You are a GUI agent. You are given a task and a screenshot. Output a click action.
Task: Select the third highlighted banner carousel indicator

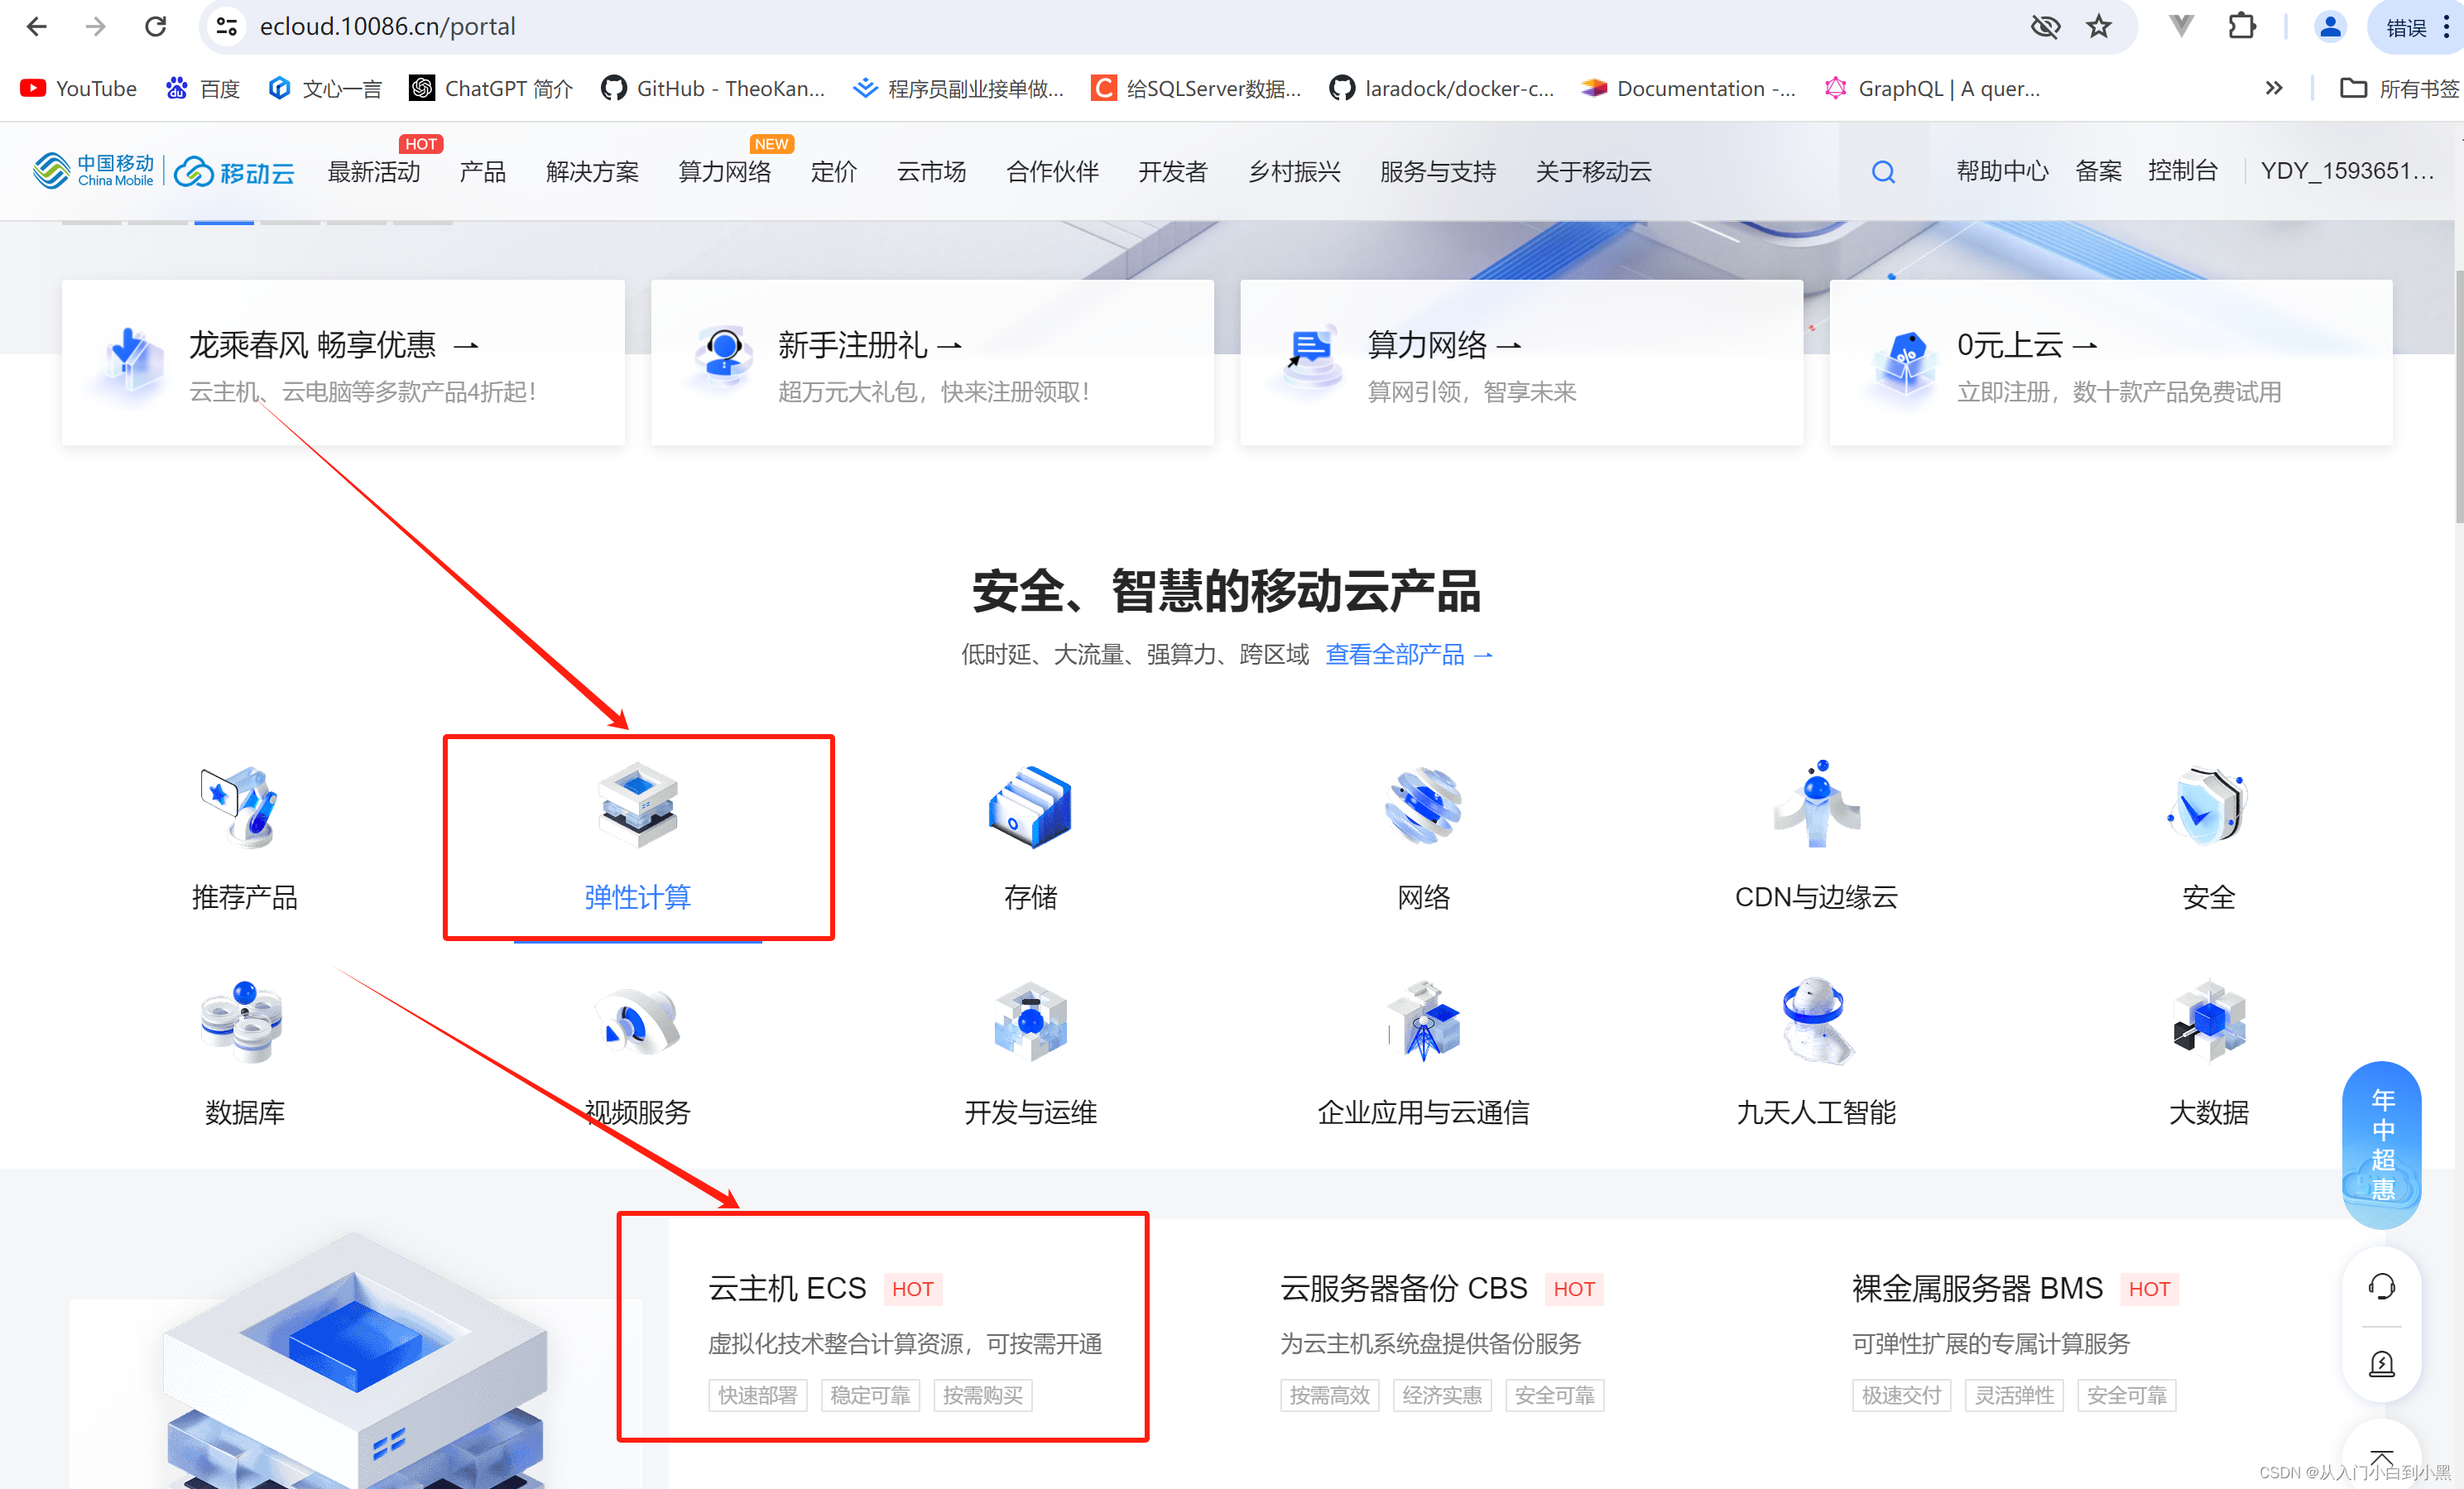coord(224,222)
